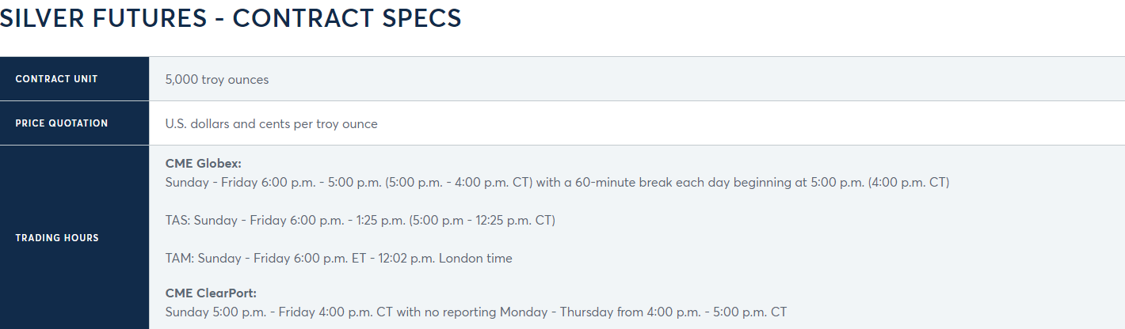Select the Price Quotation row label
The image size is (1125, 329).
point(62,123)
